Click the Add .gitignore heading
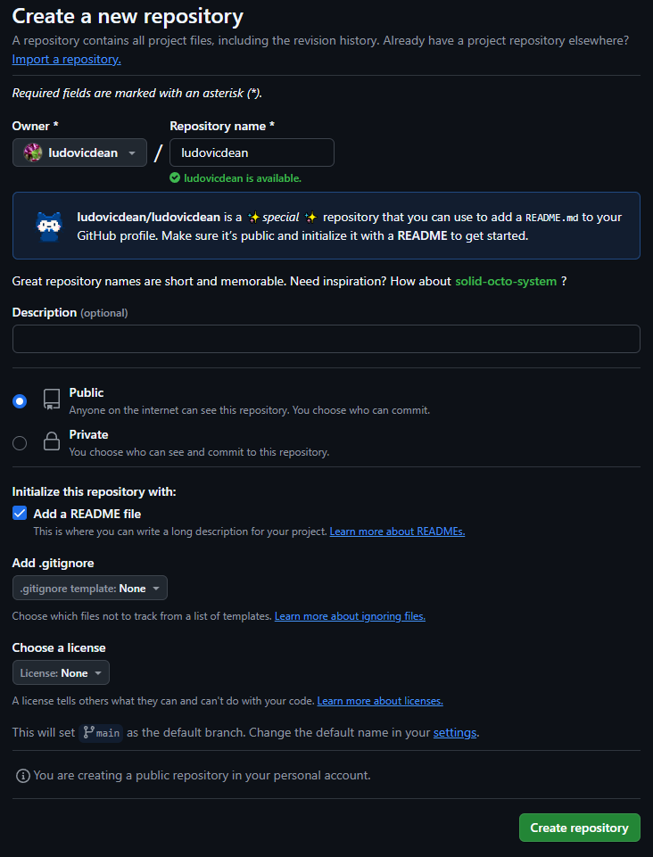The image size is (653, 857). click(53, 563)
